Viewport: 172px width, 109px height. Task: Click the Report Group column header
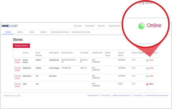(108, 54)
